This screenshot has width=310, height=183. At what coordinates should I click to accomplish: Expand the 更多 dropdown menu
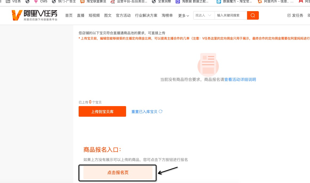(x=183, y=16)
